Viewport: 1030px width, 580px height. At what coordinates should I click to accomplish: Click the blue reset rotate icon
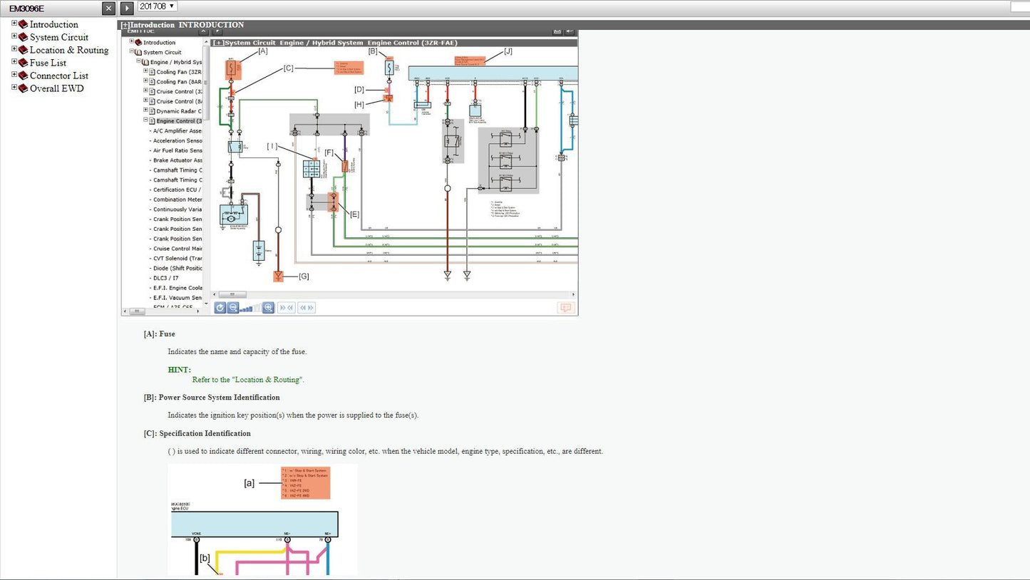tap(220, 308)
